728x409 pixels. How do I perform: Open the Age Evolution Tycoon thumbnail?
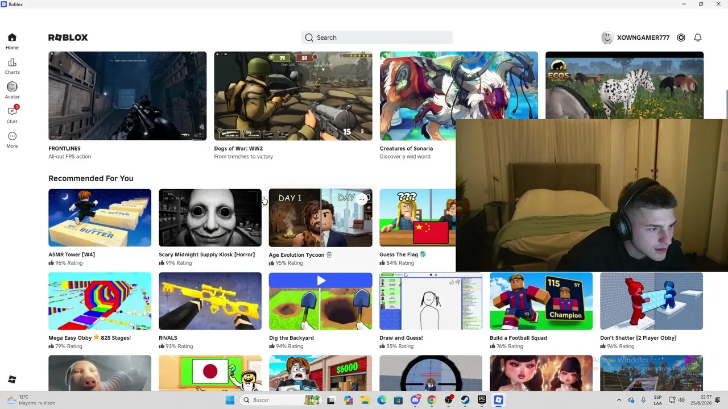[320, 218]
